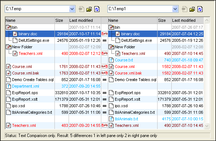216x141 pixels.
Task: Click the left-only icon beside Department.xml
Action: click(9, 86)
